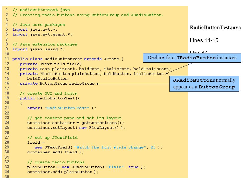
Task: Click line number 3 in the gutter
Action: tap(7, 20)
